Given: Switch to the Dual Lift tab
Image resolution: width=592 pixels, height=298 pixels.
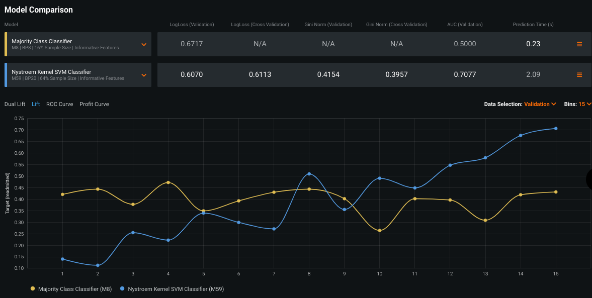Looking at the screenshot, I should pos(15,104).
